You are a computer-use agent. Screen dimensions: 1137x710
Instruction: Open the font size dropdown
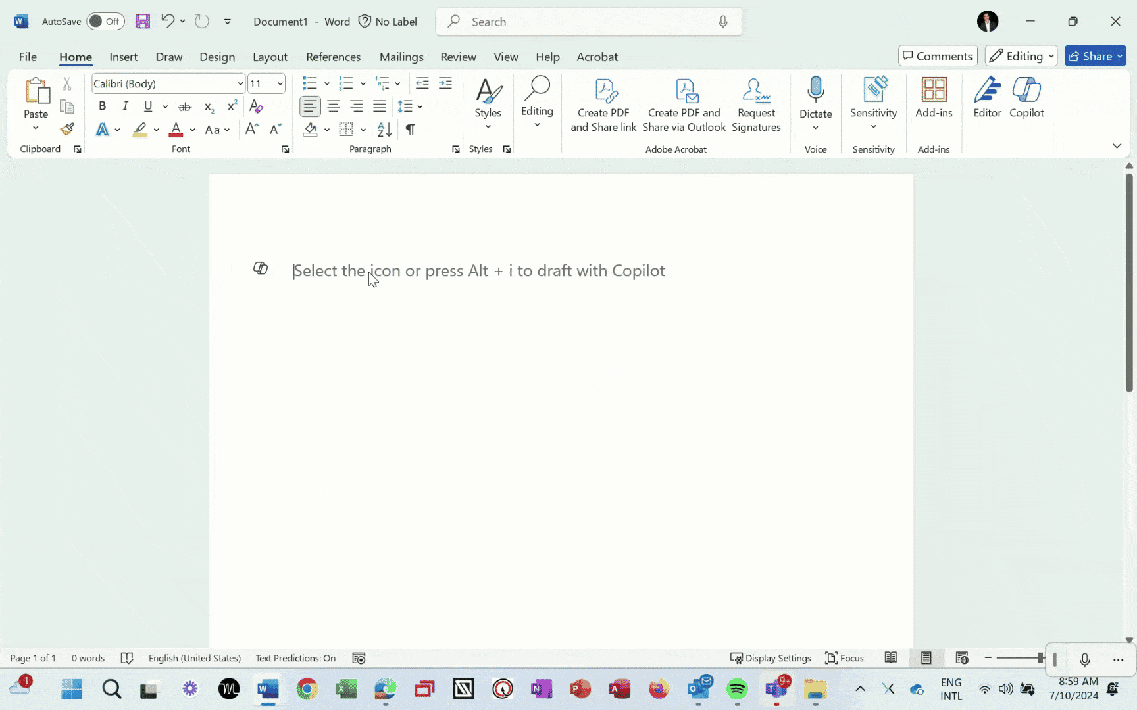[x=280, y=83]
